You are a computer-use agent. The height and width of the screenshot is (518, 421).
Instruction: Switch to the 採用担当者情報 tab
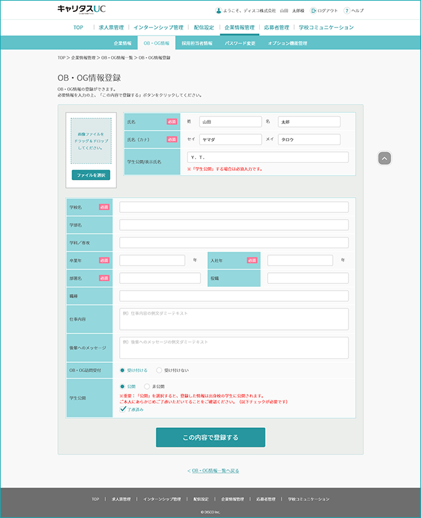coord(197,43)
